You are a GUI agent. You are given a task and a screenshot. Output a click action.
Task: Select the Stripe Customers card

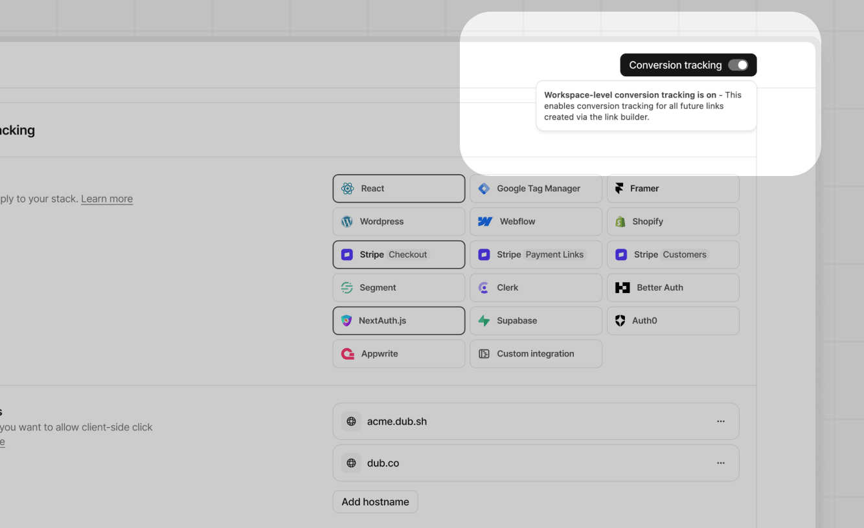click(x=673, y=254)
